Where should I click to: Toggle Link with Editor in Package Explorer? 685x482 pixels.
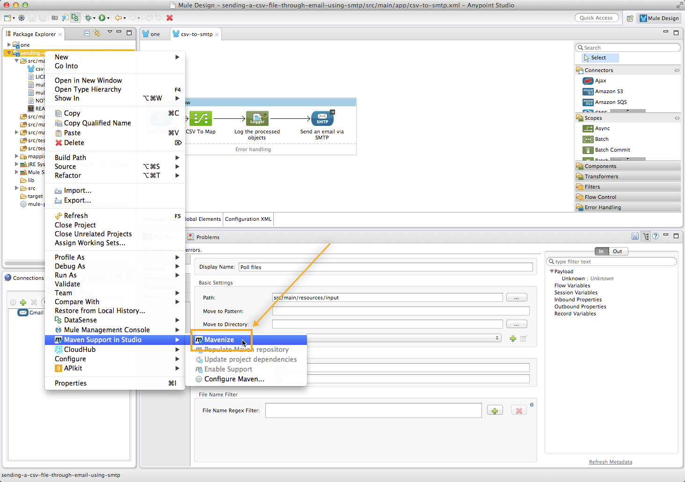point(97,33)
